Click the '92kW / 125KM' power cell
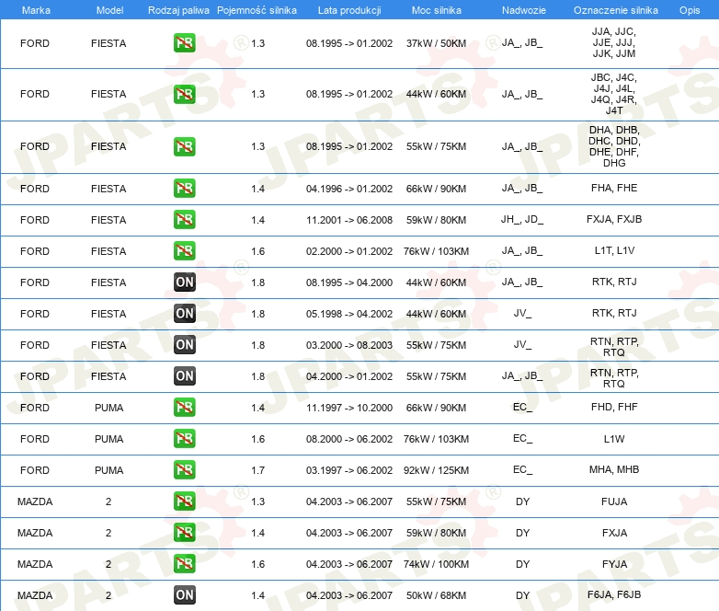The height and width of the screenshot is (611, 719). coord(436,470)
